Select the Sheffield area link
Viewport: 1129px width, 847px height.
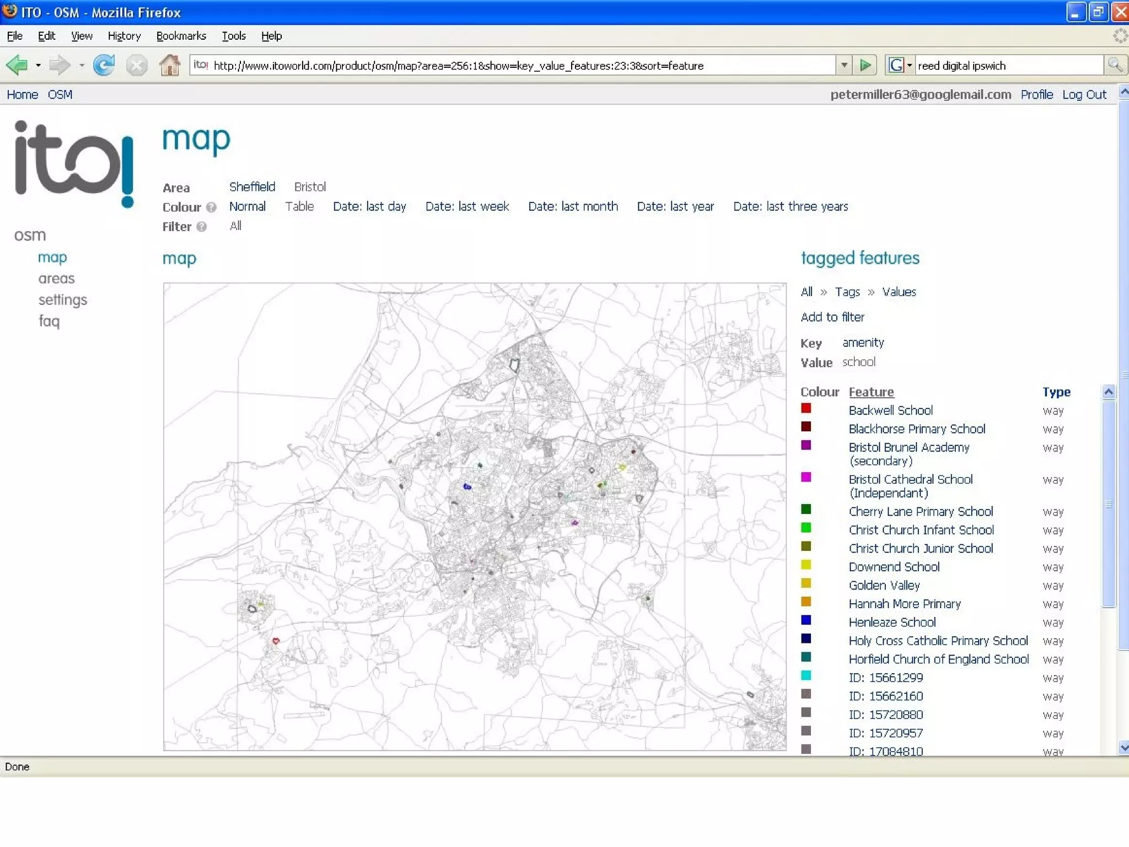pyautogui.click(x=252, y=187)
